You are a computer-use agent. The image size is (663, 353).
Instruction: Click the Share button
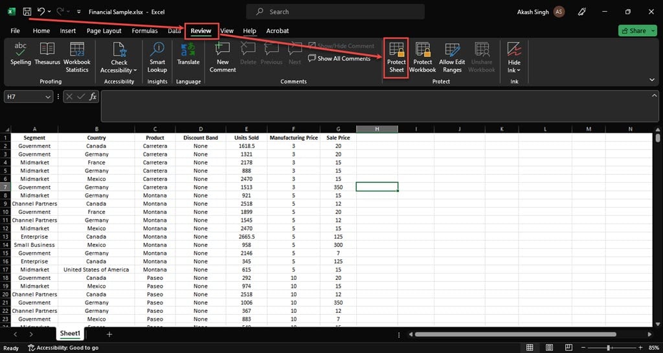point(634,30)
